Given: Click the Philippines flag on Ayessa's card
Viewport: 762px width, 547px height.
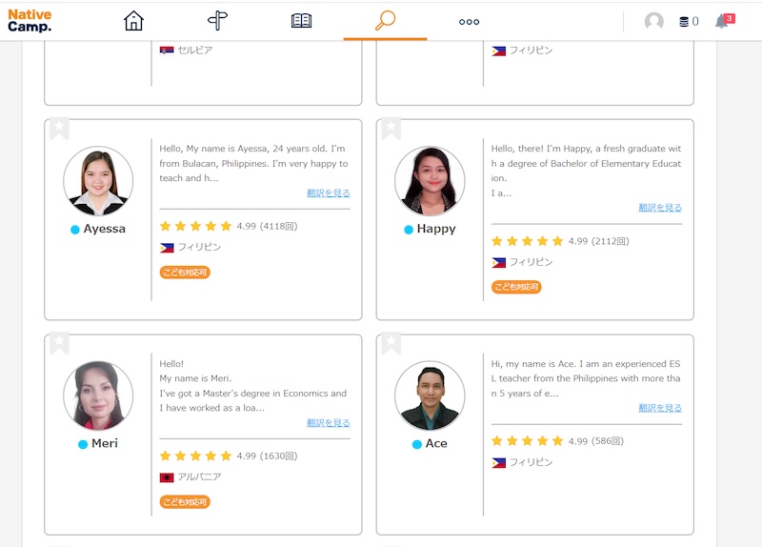Looking at the screenshot, I should pyautogui.click(x=167, y=248).
